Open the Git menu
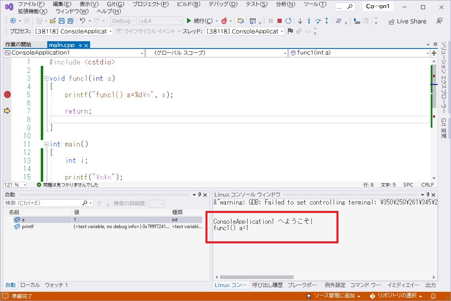451x301 pixels. [x=116, y=4]
